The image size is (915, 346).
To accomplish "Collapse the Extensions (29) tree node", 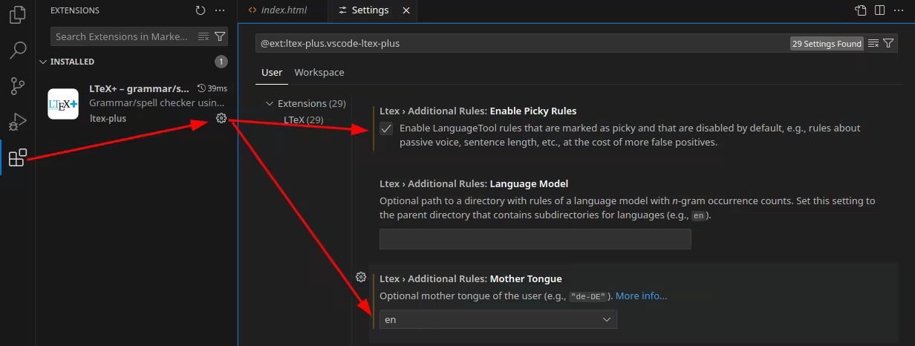I will point(270,103).
